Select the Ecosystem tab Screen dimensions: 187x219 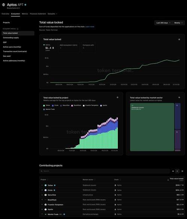pos(15,14)
